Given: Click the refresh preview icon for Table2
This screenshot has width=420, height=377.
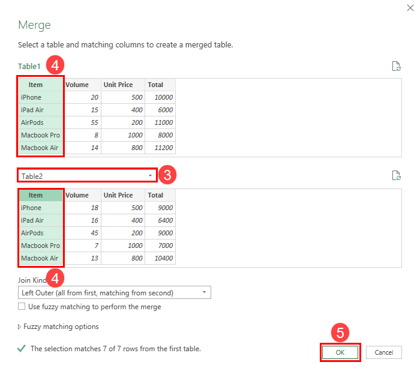Looking at the screenshot, I should pyautogui.click(x=396, y=175).
